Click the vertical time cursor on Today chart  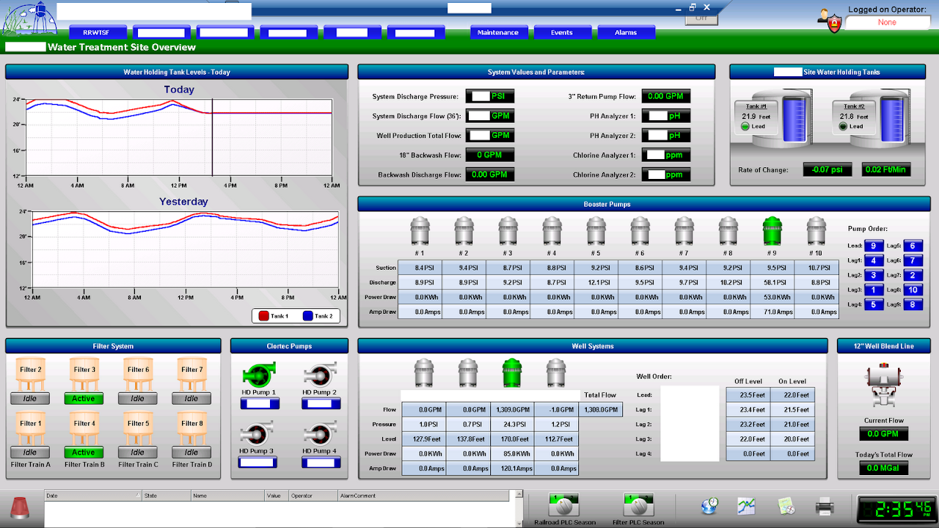[x=212, y=137]
